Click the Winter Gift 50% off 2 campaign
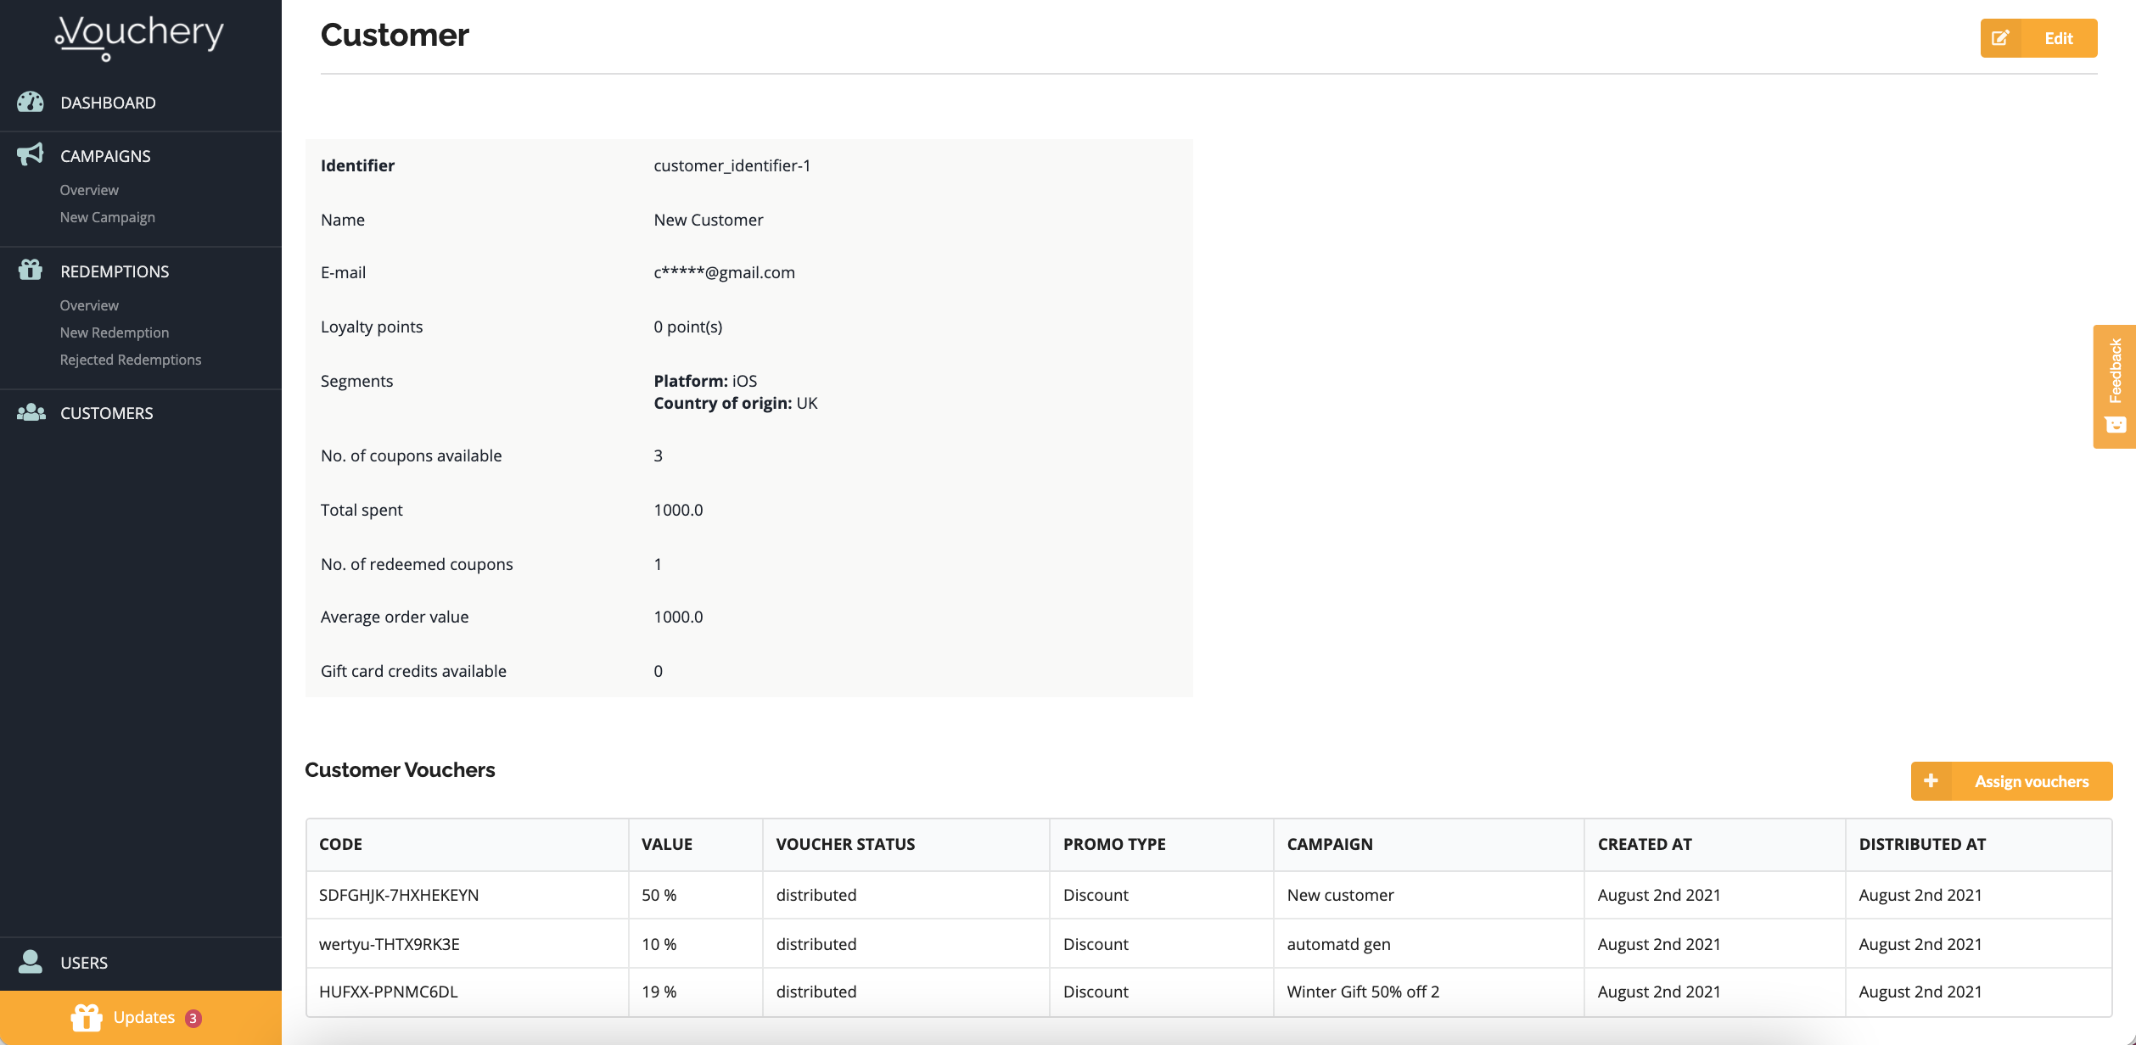 coord(1363,992)
